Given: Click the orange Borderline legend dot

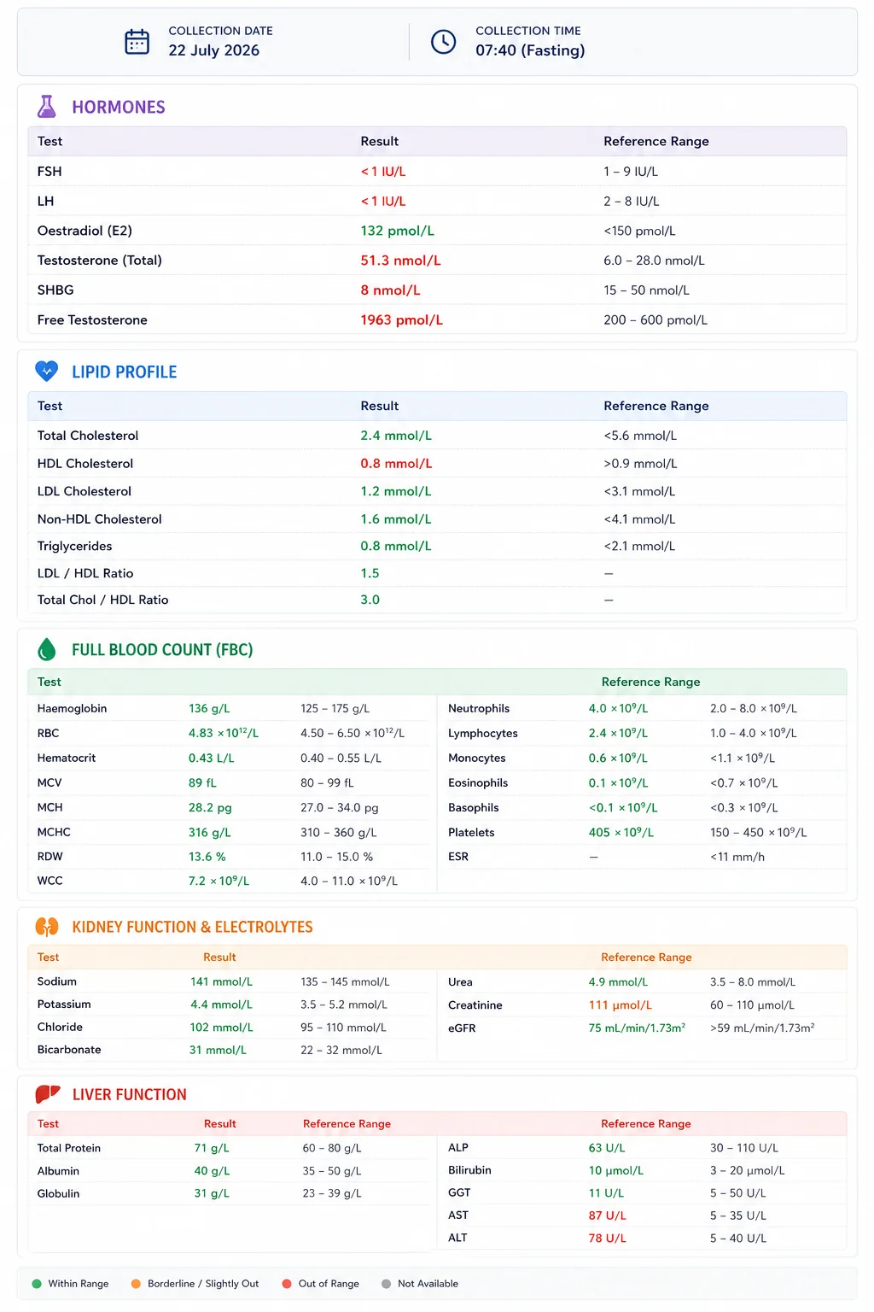Looking at the screenshot, I should coord(136,1284).
